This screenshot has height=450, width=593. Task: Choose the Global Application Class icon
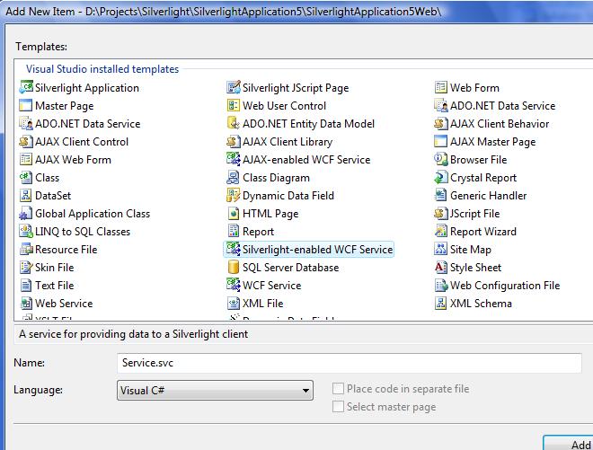[x=26, y=213]
